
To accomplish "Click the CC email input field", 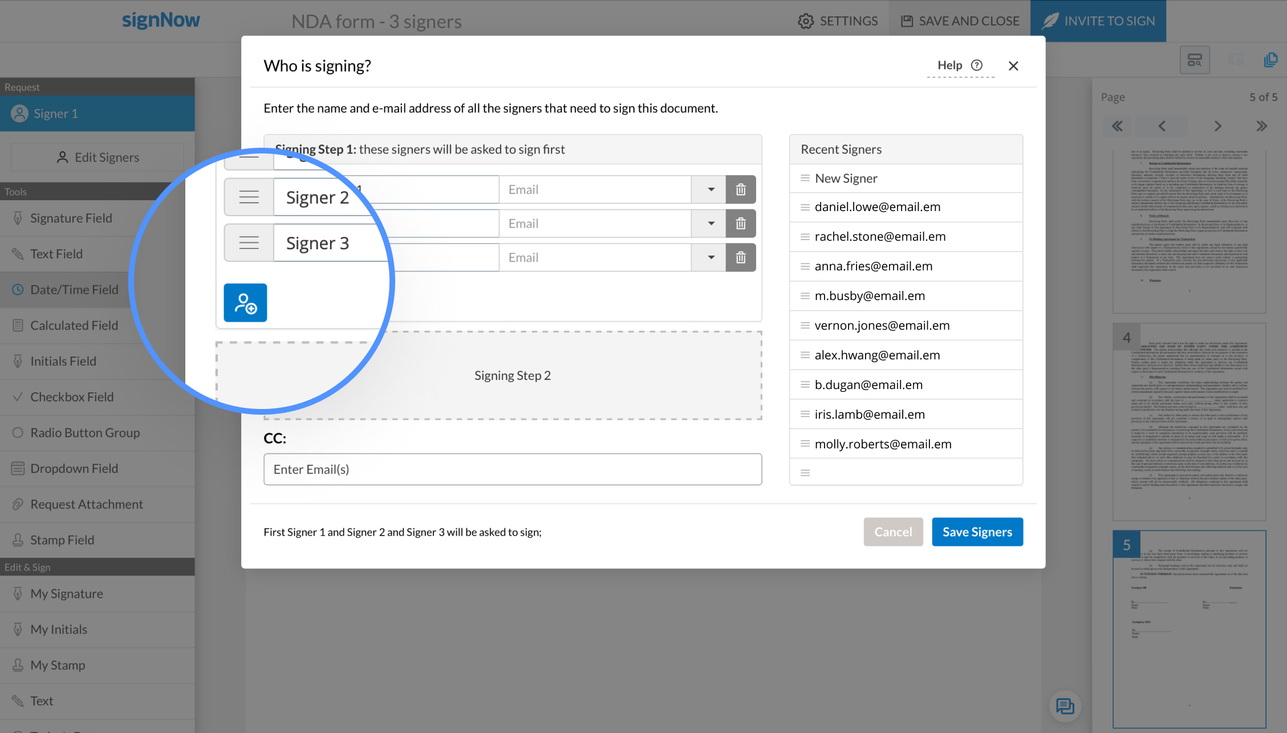I will pos(513,469).
